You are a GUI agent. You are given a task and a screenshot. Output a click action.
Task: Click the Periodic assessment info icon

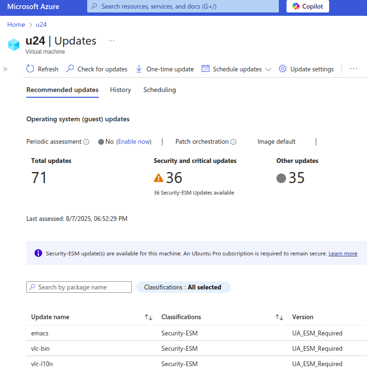click(x=86, y=142)
